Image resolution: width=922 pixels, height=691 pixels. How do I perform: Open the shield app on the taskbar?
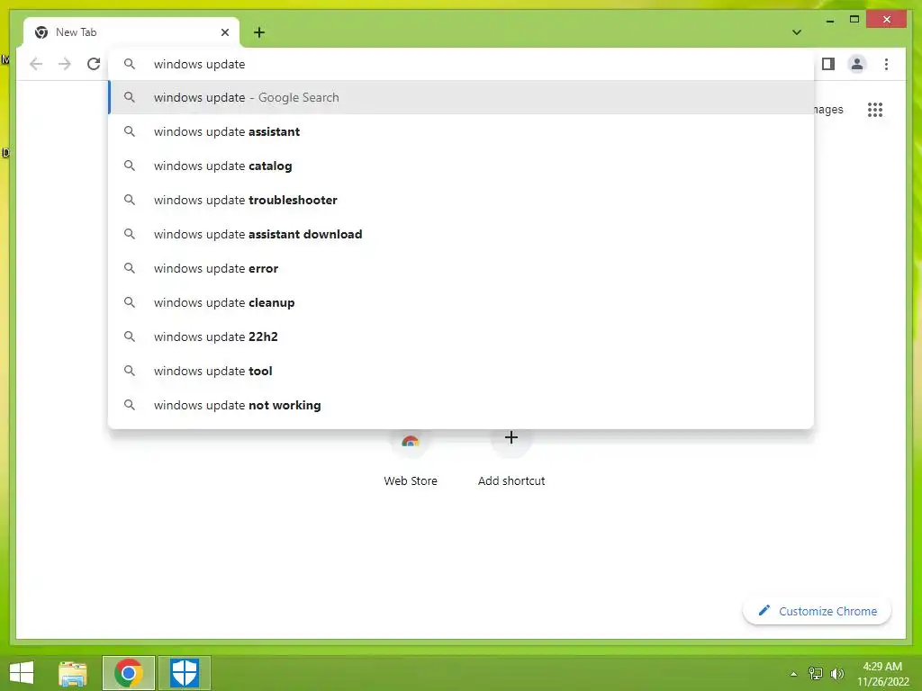pyautogui.click(x=185, y=673)
